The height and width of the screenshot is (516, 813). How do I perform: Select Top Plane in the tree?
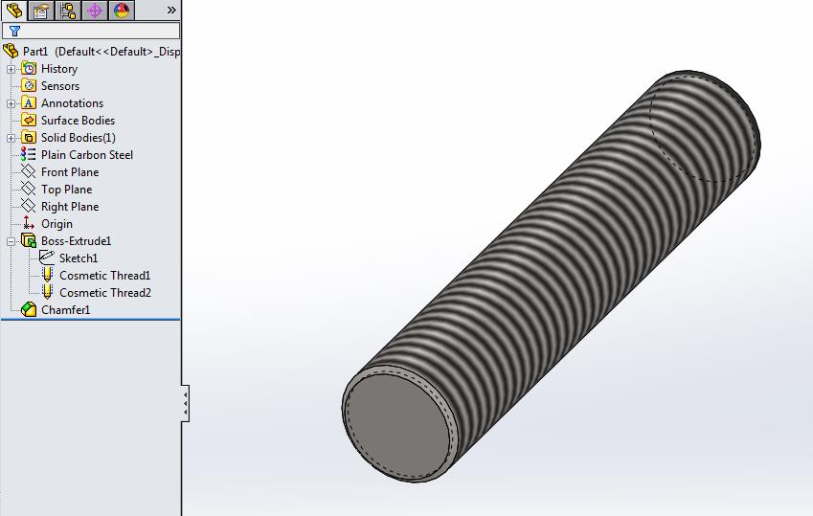[66, 190]
